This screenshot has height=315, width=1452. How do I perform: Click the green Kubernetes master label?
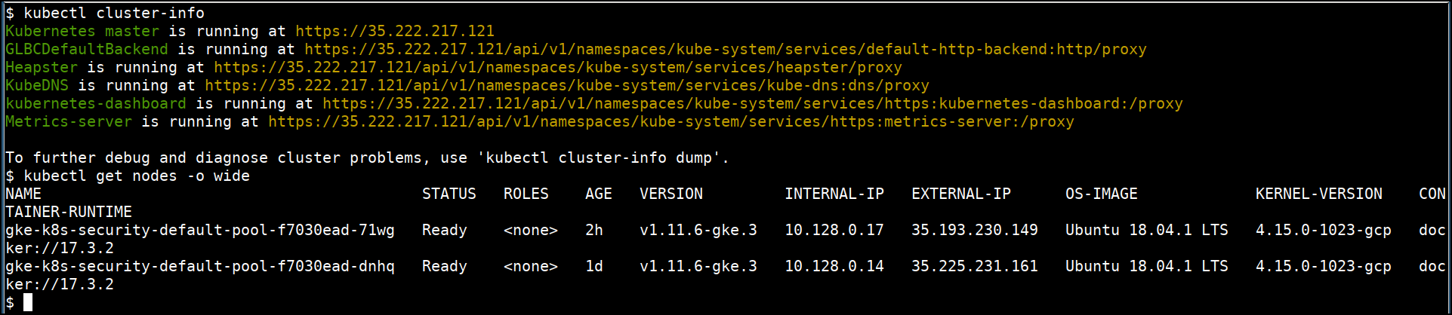[82, 32]
